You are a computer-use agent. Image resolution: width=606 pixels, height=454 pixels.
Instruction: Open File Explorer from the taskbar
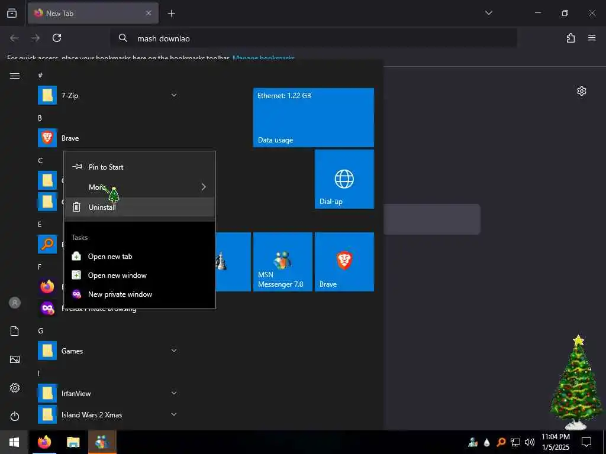point(73,442)
